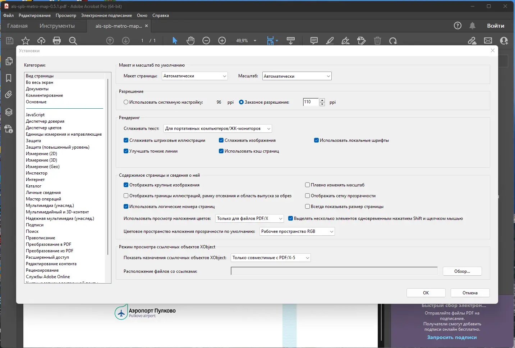Open help with question mark icon
This screenshot has height=348, width=515.
[457, 26]
